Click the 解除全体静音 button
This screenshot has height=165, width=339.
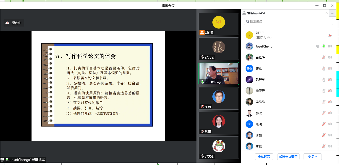click(x=288, y=157)
